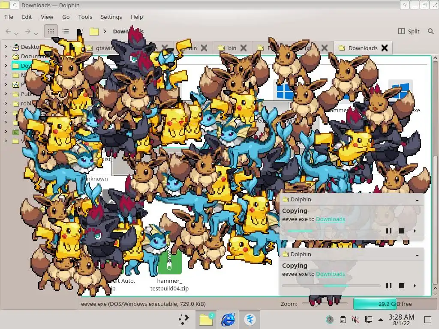Select the Documents folder in sidebar
Viewport: 439px width, 329px height.
tap(30, 56)
